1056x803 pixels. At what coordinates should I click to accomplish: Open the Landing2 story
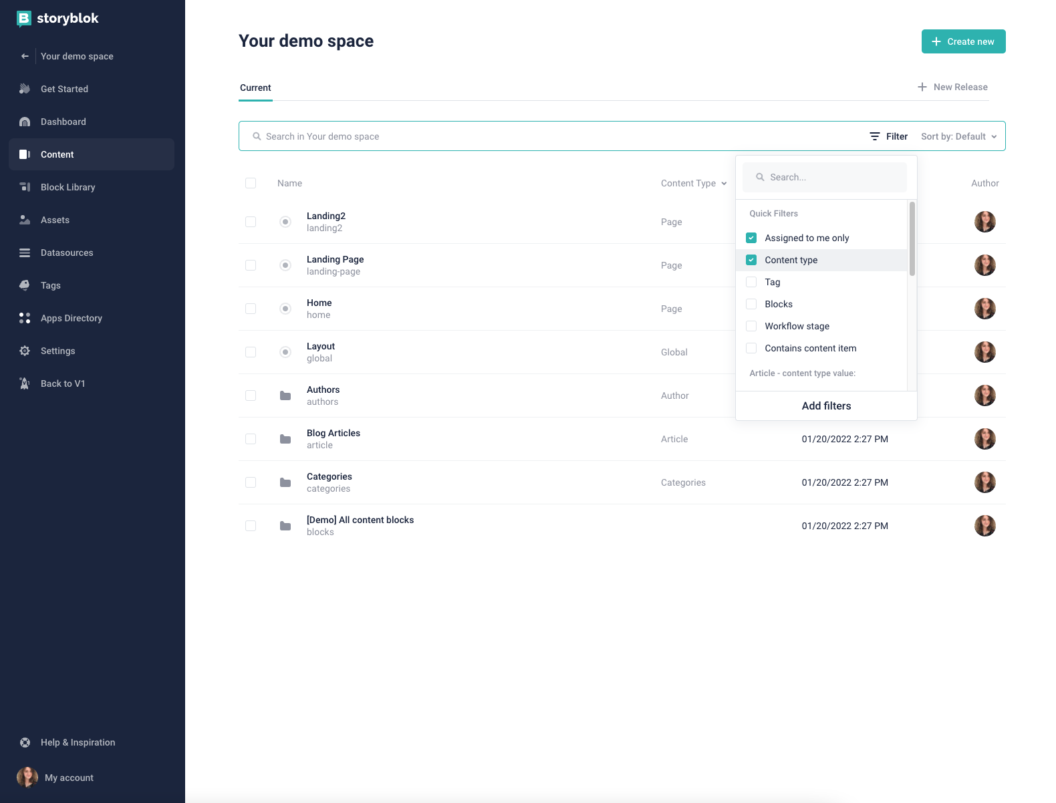[x=326, y=216]
